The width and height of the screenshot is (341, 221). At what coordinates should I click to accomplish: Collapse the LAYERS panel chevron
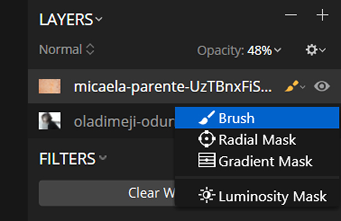[99, 19]
